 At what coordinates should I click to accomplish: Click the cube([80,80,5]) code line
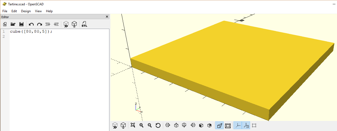tap(31, 32)
